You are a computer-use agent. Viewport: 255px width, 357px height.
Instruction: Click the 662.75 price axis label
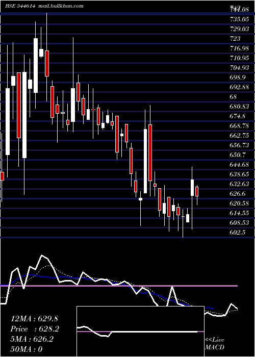(239, 136)
